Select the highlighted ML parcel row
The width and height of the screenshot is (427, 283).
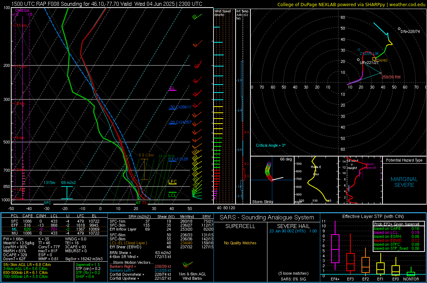[55, 229]
